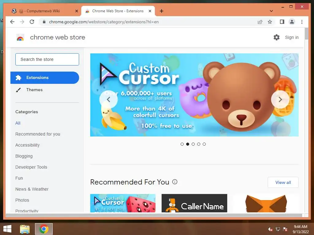This screenshot has height=235, width=314.
Task: Click the vertical page scrollbar thumb
Action: (x=306, y=34)
